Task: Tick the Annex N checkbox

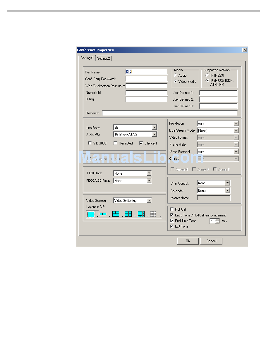Action: (172, 169)
